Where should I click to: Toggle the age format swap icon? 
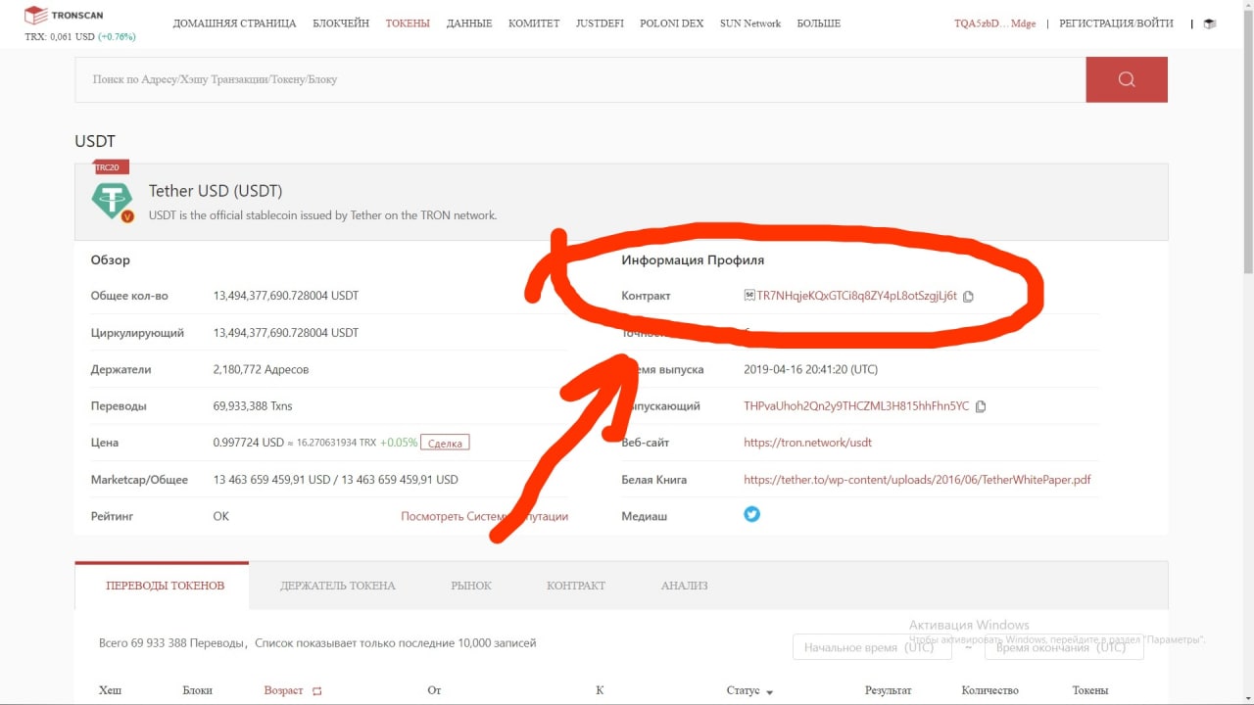coord(316,691)
